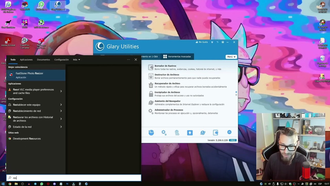The height and width of the screenshot is (186, 330).
Task: Click the Asistente del Navegador rocket icon
Action: (151, 103)
